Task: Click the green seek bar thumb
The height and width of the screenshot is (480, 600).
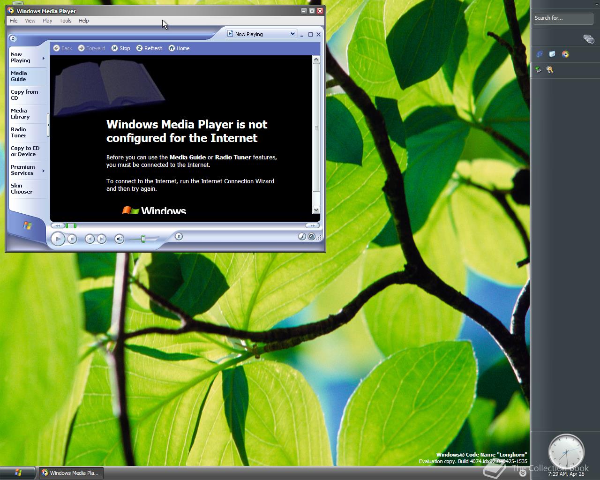Action: (x=71, y=226)
